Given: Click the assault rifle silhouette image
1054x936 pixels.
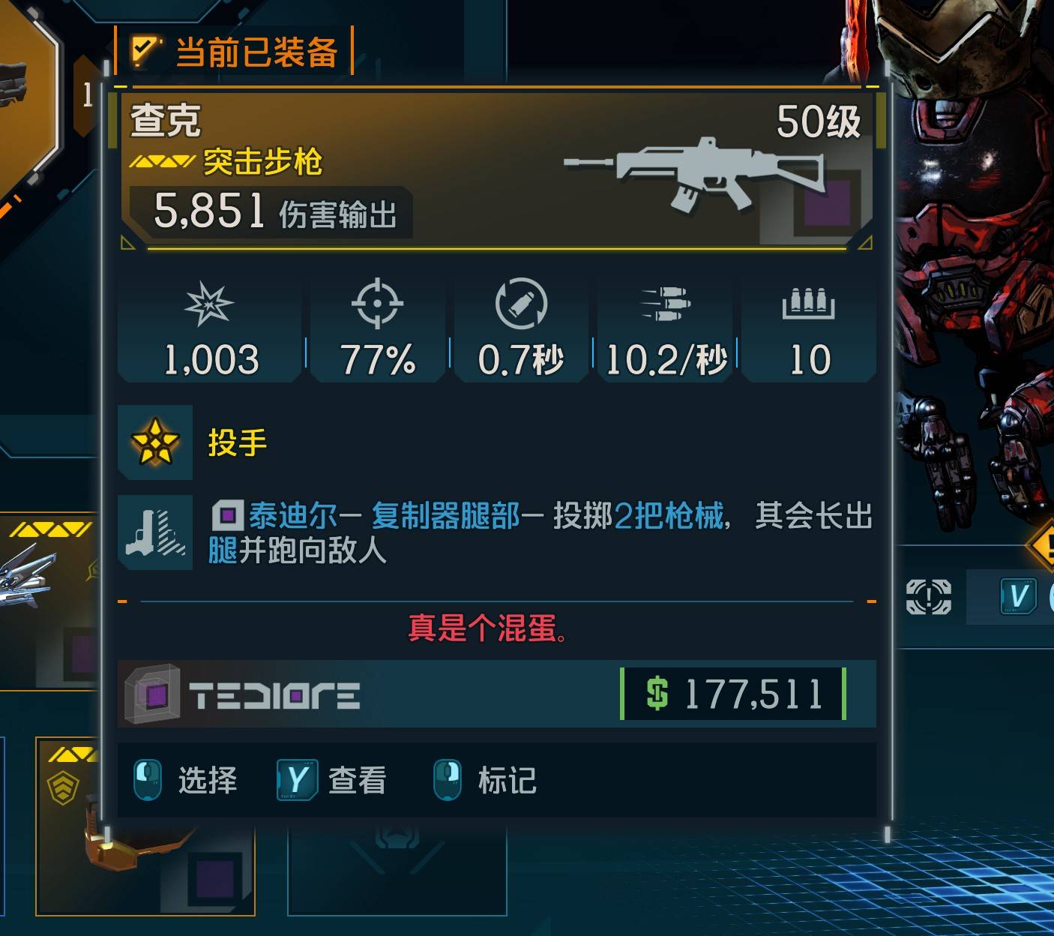Looking at the screenshot, I should tap(693, 175).
